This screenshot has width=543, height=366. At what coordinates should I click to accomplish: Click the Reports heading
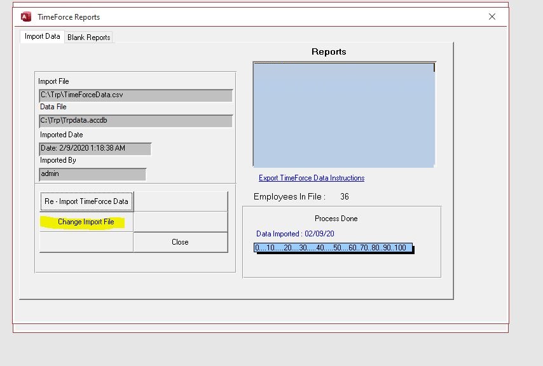329,51
